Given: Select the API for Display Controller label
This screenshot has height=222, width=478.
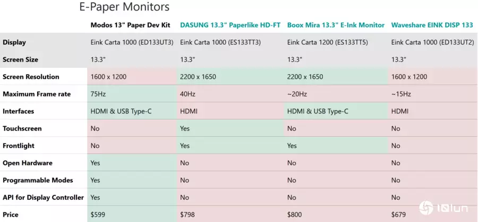Looking at the screenshot, I should point(43,198).
